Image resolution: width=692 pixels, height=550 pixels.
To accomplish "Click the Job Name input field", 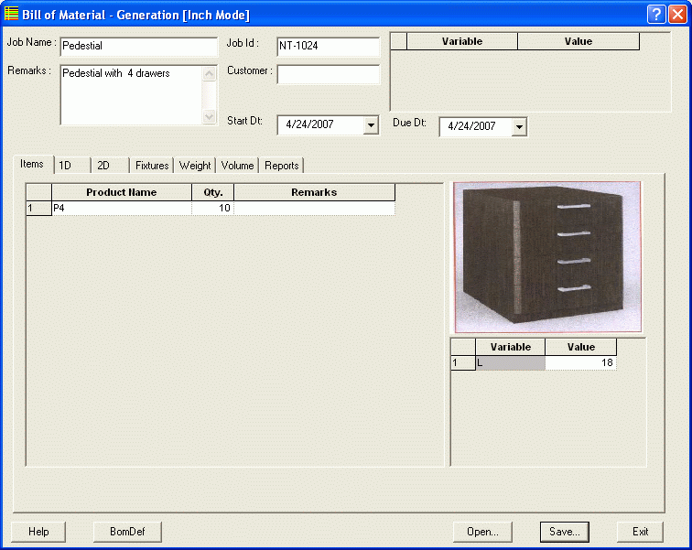I will tap(138, 46).
